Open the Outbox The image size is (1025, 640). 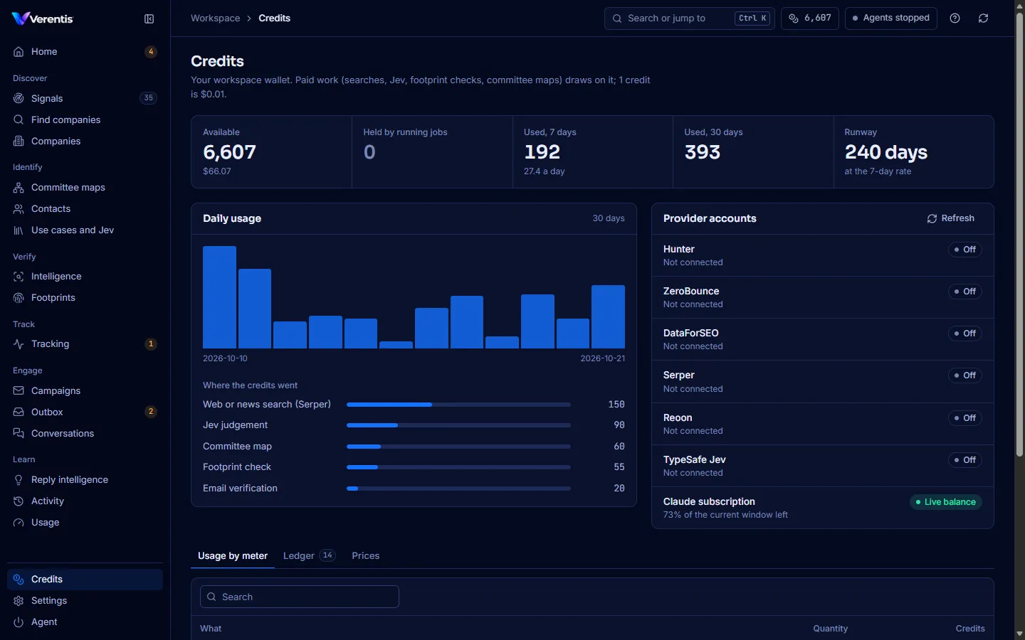[x=85, y=412]
